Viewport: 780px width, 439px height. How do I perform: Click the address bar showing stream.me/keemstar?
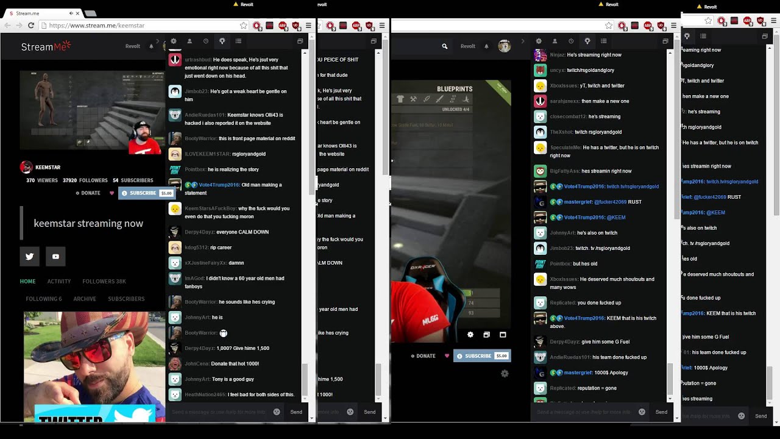click(x=143, y=26)
